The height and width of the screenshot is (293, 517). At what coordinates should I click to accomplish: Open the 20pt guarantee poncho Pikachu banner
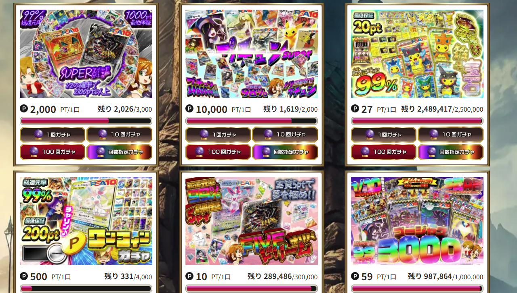click(x=417, y=54)
